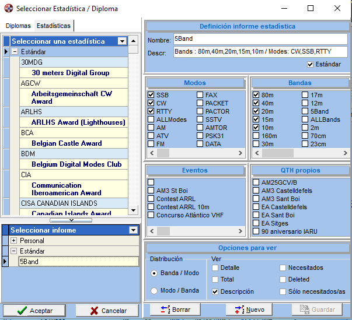Click the Borrar delete button
Screen dimensions: 352x320
tap(175, 310)
